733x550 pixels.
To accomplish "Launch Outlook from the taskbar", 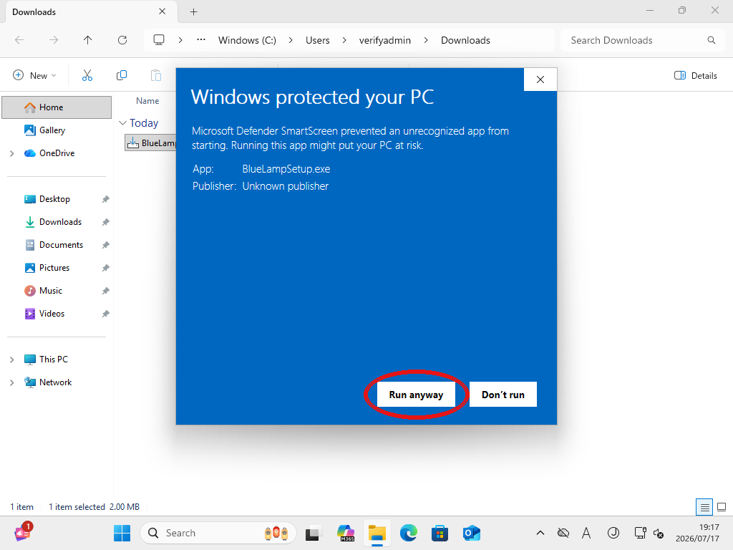I will (x=471, y=533).
